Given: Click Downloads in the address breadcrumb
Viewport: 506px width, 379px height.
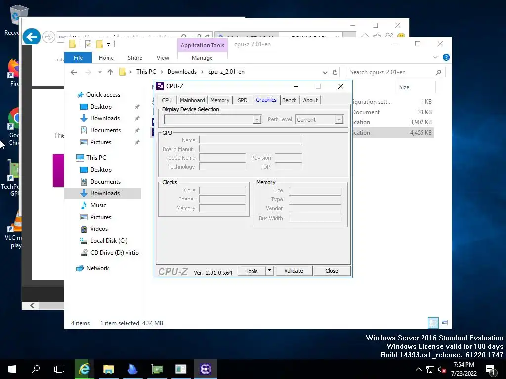Looking at the screenshot, I should [x=182, y=72].
